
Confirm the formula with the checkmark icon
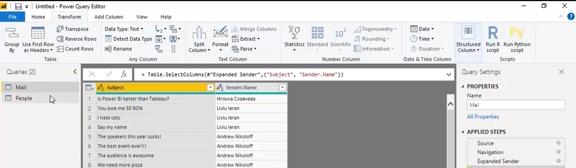pos(109,74)
